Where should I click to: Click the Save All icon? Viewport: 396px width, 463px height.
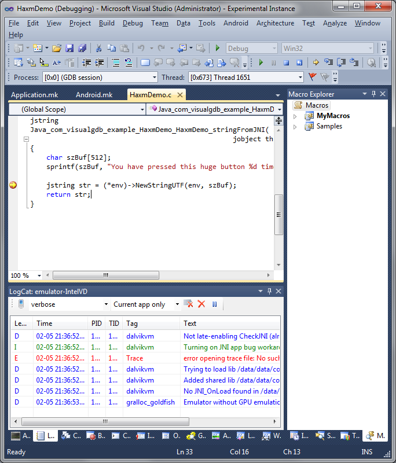[x=82, y=48]
